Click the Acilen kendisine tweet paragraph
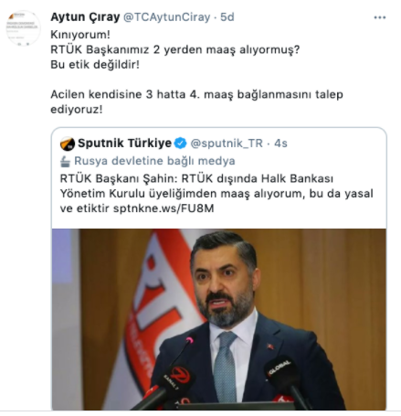Screen dimensions: 401x416 coord(196,101)
